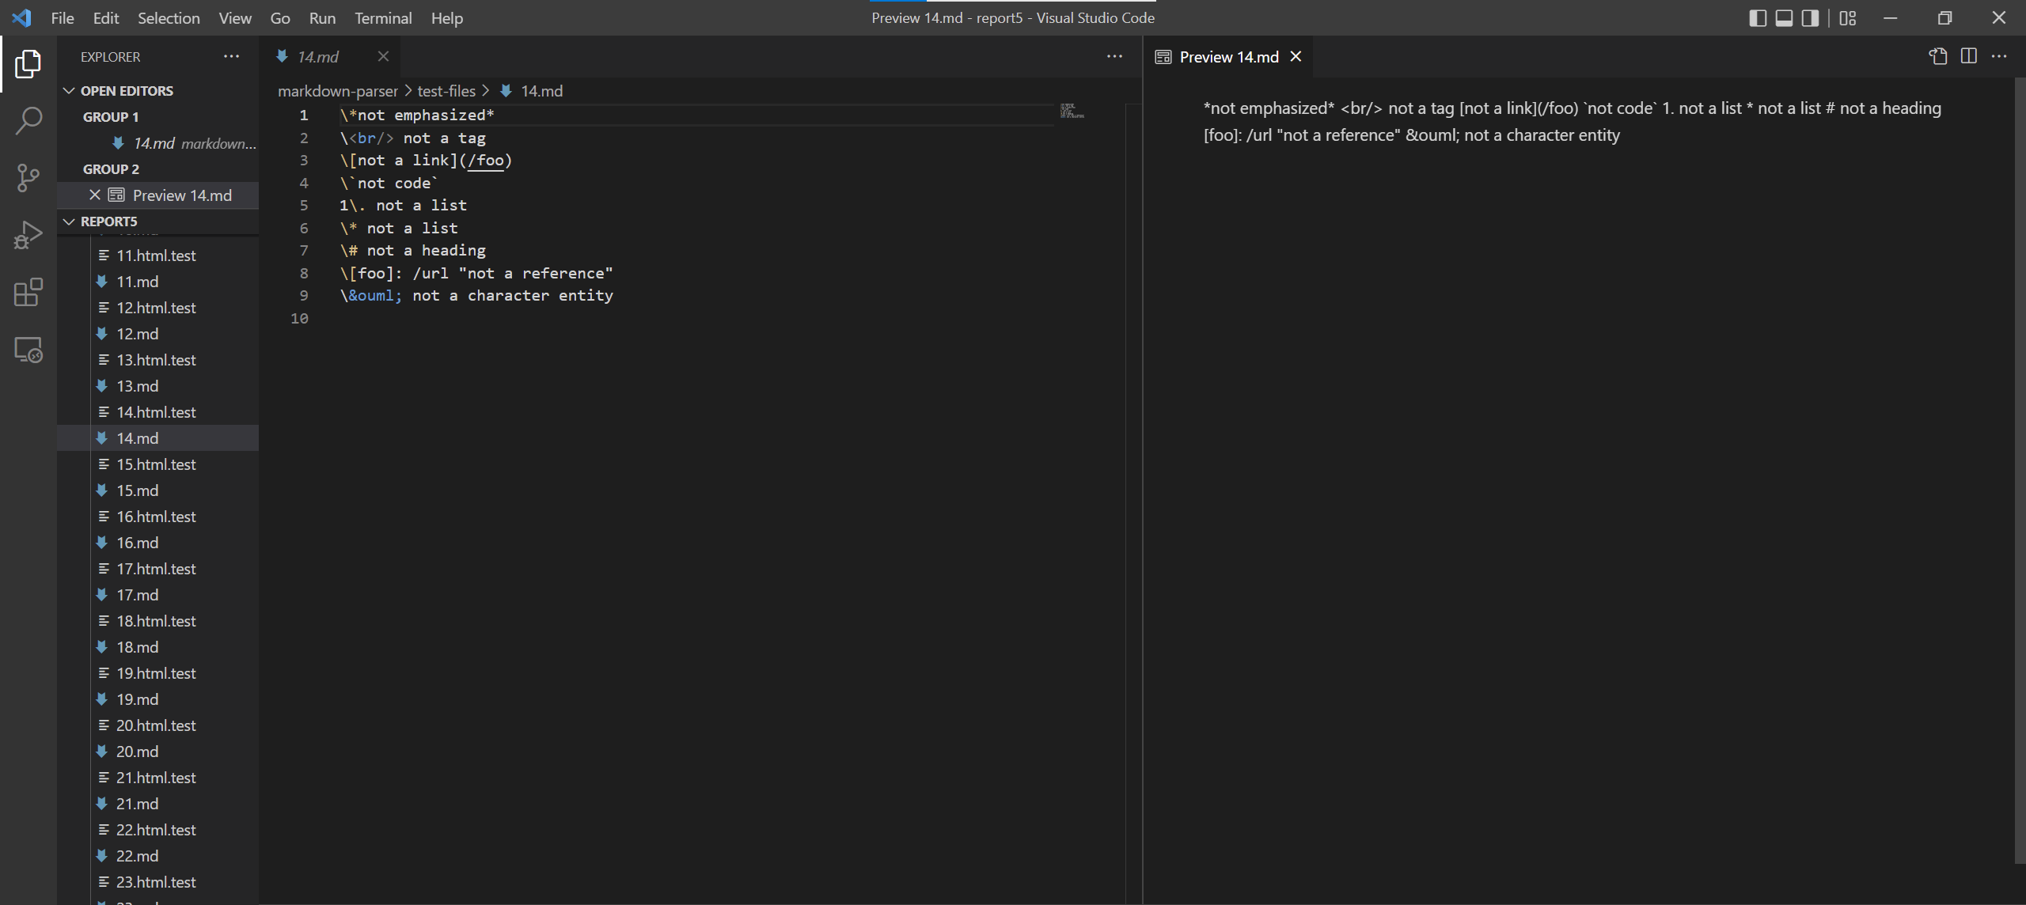2026x905 pixels.
Task: Open Explorer more actions ellipsis menu
Action: [x=231, y=56]
